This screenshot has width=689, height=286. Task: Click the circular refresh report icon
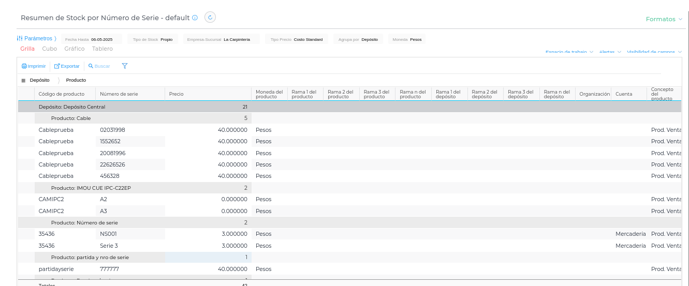click(210, 17)
